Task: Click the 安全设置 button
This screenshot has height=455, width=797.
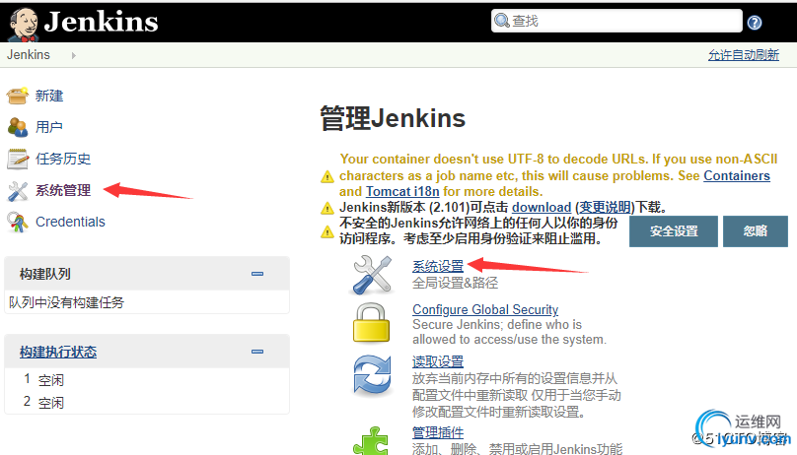Action: [674, 231]
